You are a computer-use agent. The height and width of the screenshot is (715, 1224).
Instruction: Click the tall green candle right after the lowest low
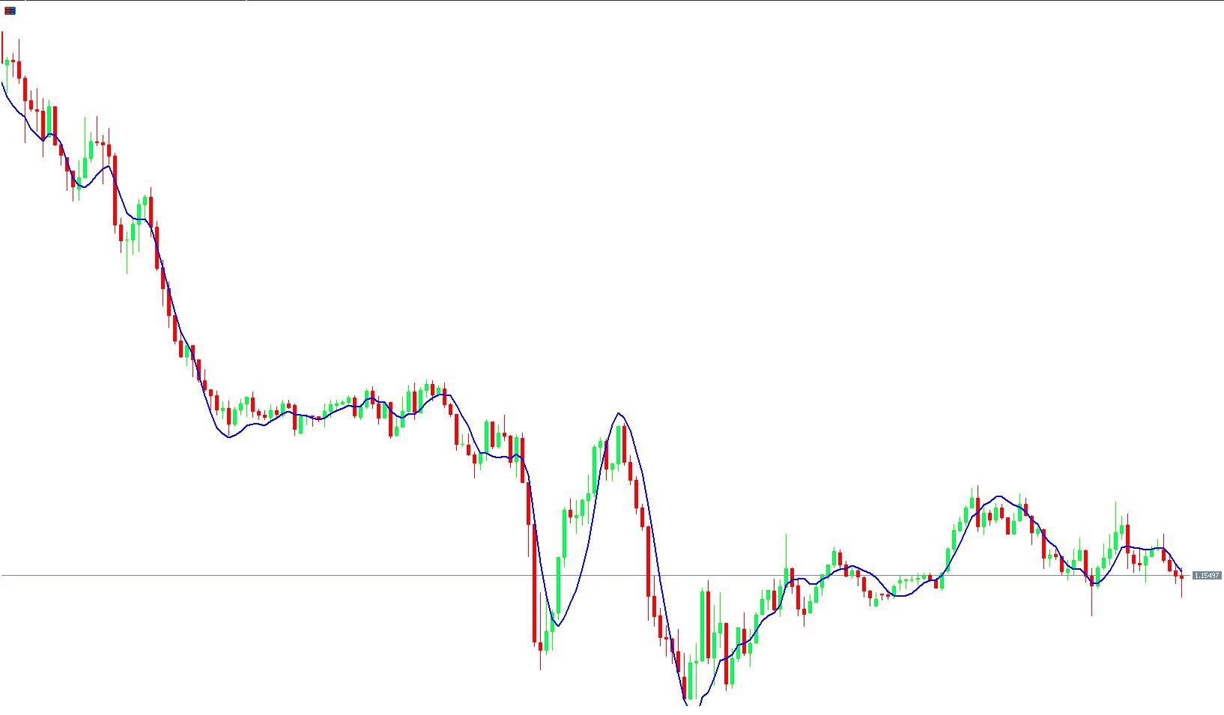coord(703,625)
